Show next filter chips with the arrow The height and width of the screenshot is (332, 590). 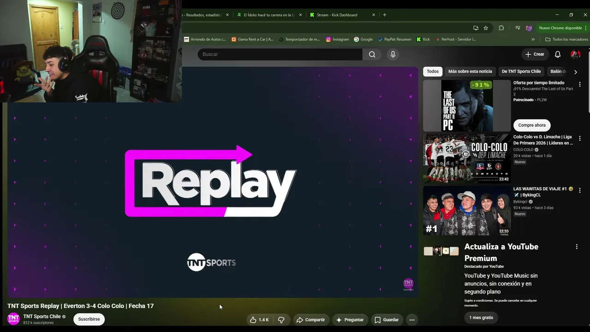[575, 71]
